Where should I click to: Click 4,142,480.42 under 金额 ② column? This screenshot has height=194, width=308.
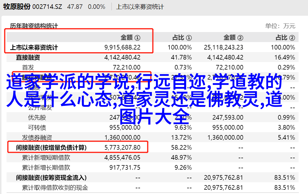pos(225,58)
